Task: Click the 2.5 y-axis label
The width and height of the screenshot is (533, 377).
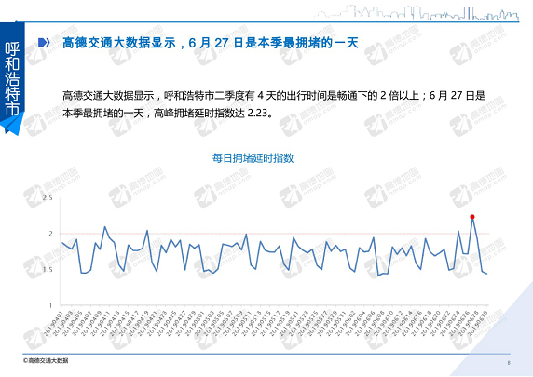Action: pyautogui.click(x=48, y=198)
